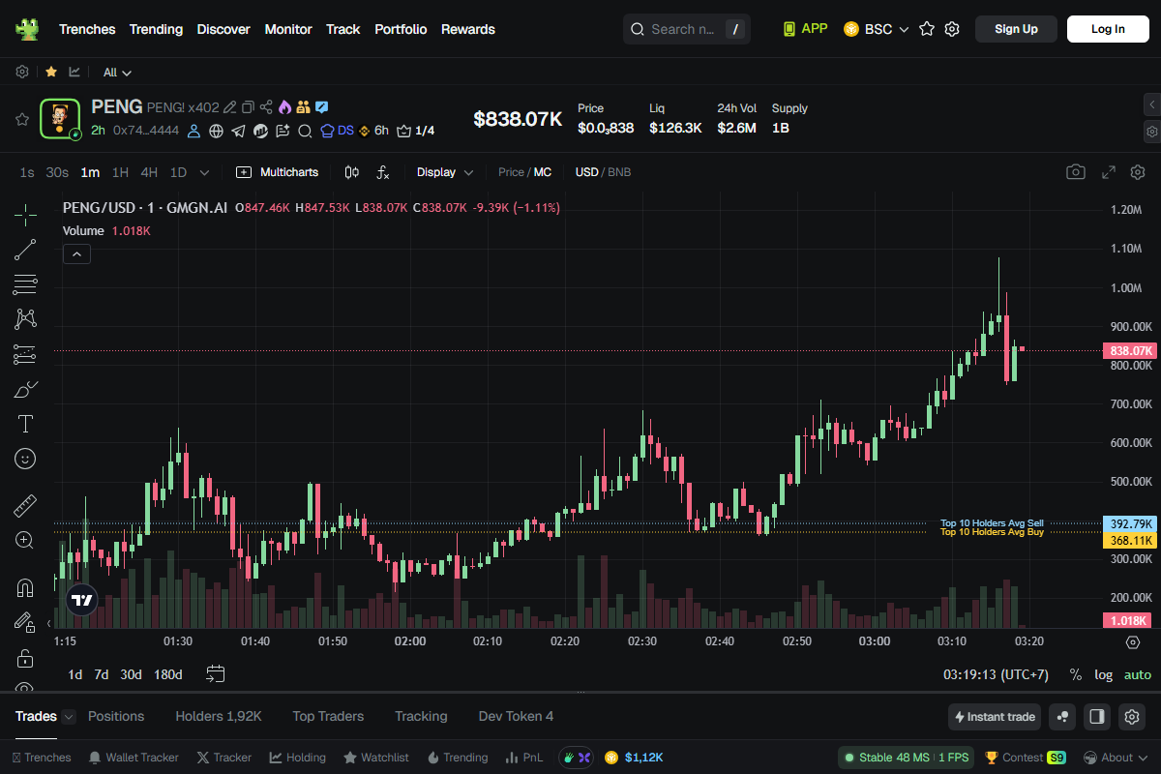
Task: Go to the Trending page
Action: (x=156, y=29)
